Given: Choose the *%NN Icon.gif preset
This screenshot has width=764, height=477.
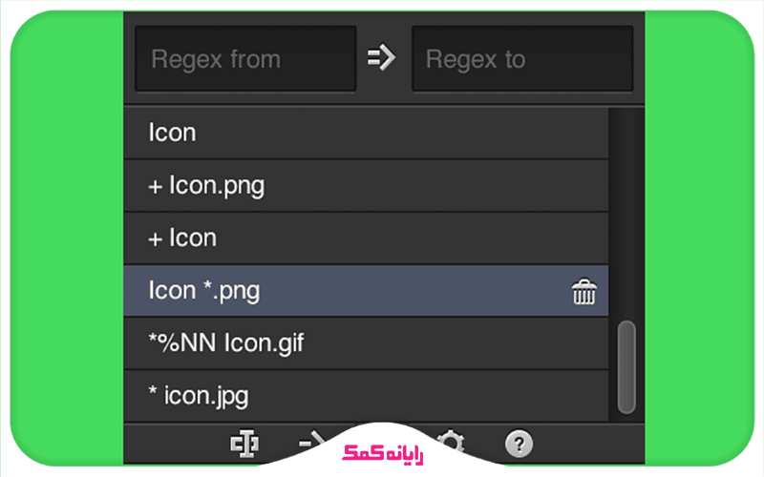Looking at the screenshot, I should tap(366, 343).
